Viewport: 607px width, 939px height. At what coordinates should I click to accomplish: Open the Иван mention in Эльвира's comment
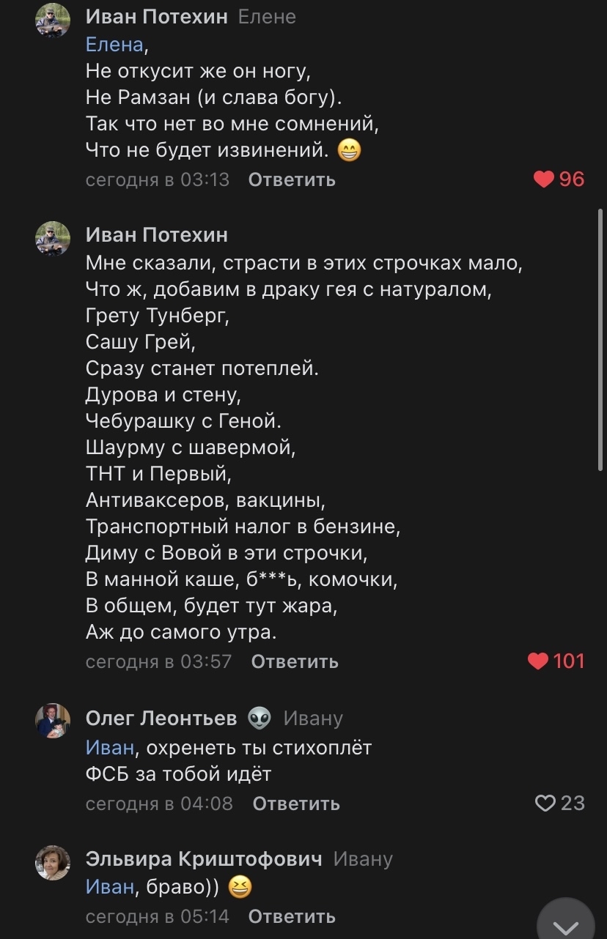pos(110,886)
